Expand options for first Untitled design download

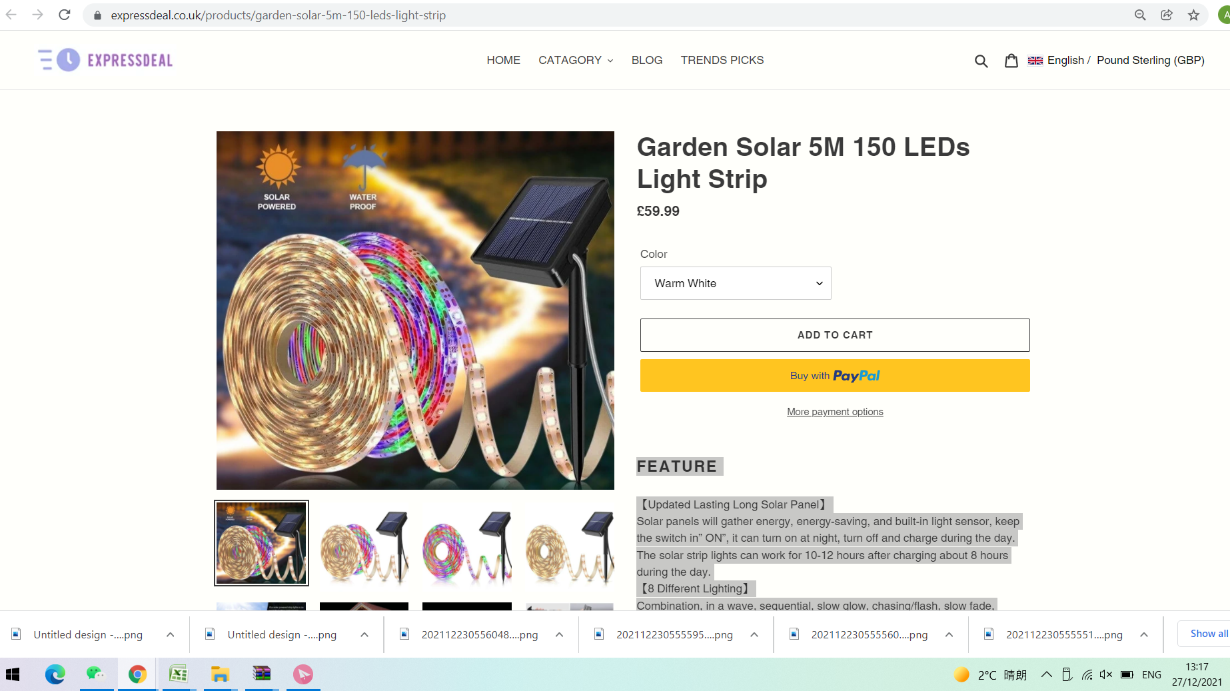[171, 634]
